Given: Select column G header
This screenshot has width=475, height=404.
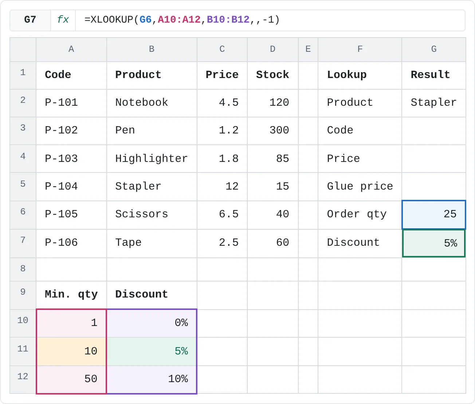Looking at the screenshot, I should 434,50.
